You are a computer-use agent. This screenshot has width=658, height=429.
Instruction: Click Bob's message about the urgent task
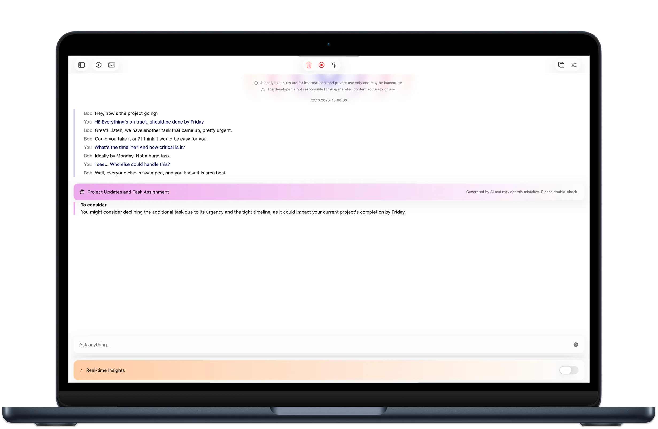(x=163, y=130)
